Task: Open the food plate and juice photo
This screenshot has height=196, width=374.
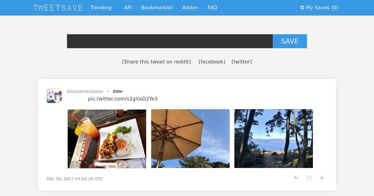Action: tap(107, 139)
